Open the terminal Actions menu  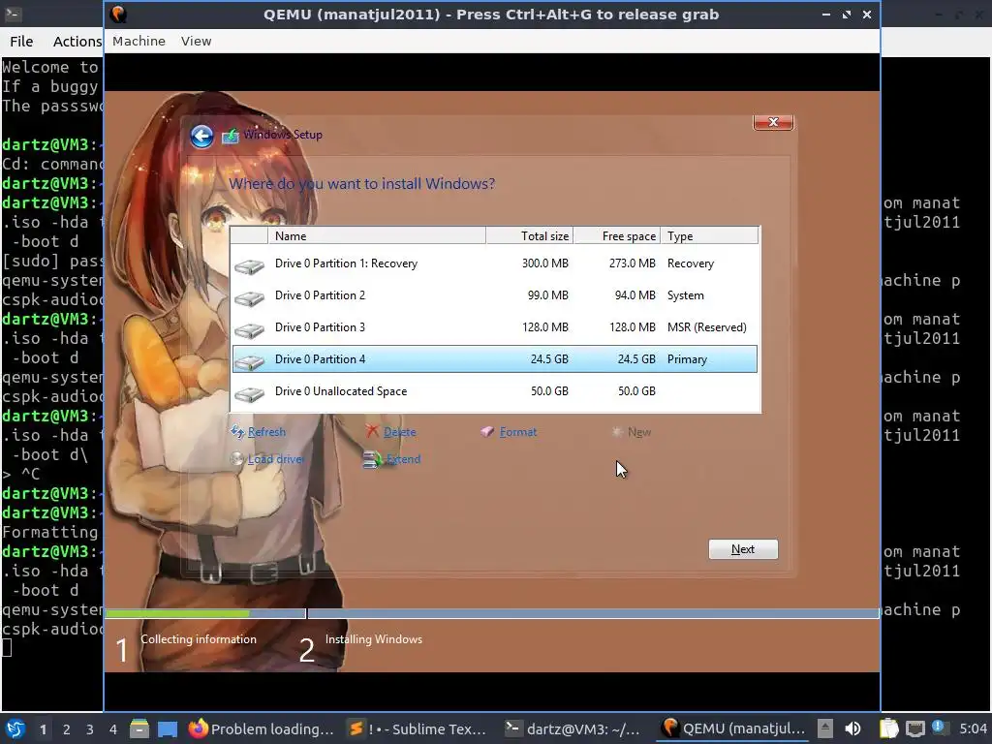tap(77, 42)
